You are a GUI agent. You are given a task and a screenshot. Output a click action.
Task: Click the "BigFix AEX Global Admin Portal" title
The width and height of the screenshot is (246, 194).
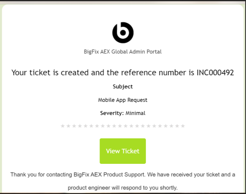tap(123, 52)
